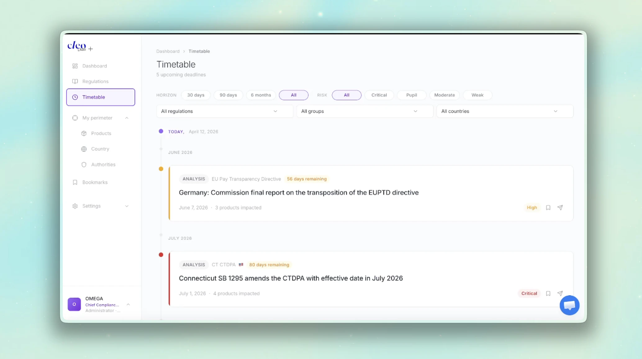Open the All regulations dropdown

[224, 111]
